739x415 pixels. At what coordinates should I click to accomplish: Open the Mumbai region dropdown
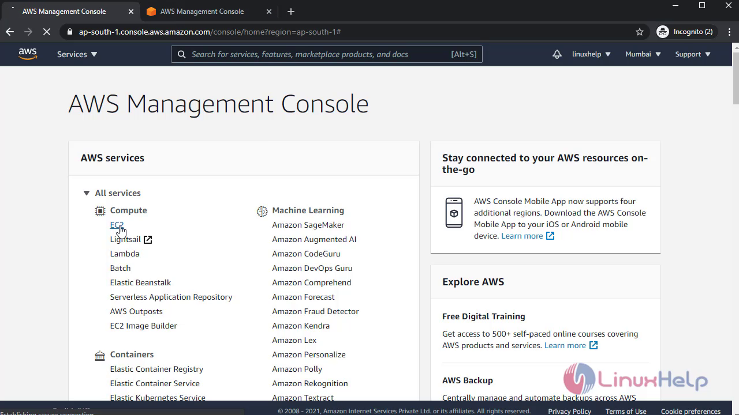point(643,54)
